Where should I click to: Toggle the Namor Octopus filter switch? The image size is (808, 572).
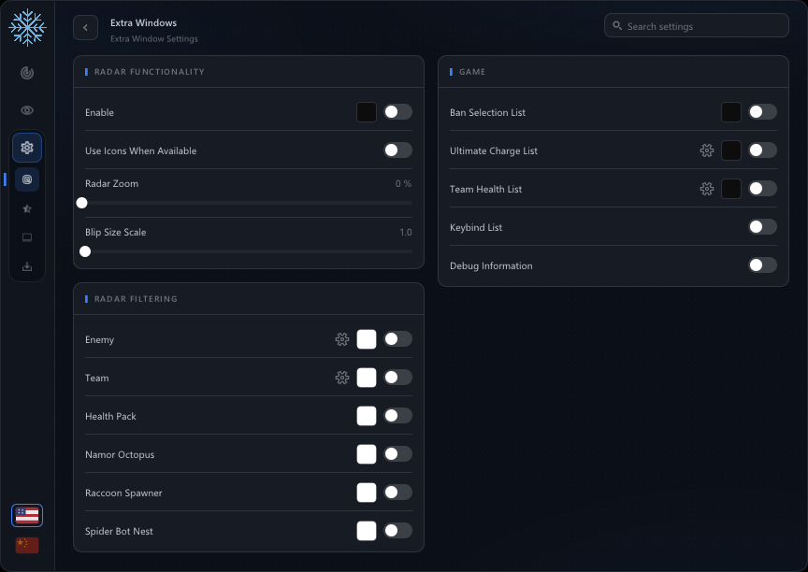397,454
